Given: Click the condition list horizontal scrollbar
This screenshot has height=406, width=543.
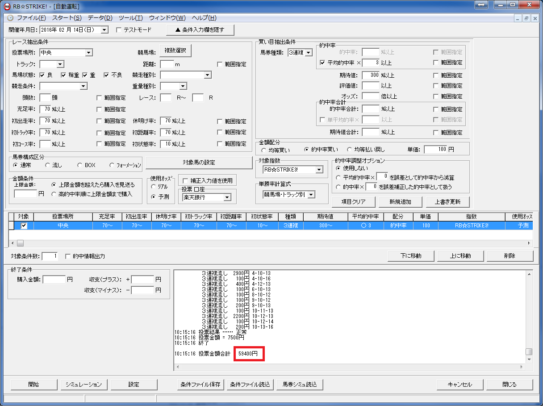Looking at the screenshot, I should (x=271, y=243).
